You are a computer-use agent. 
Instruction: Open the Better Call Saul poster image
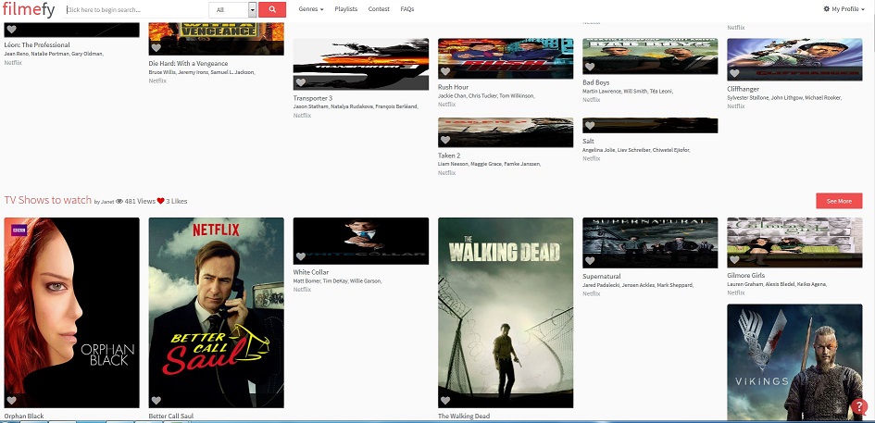(x=217, y=313)
